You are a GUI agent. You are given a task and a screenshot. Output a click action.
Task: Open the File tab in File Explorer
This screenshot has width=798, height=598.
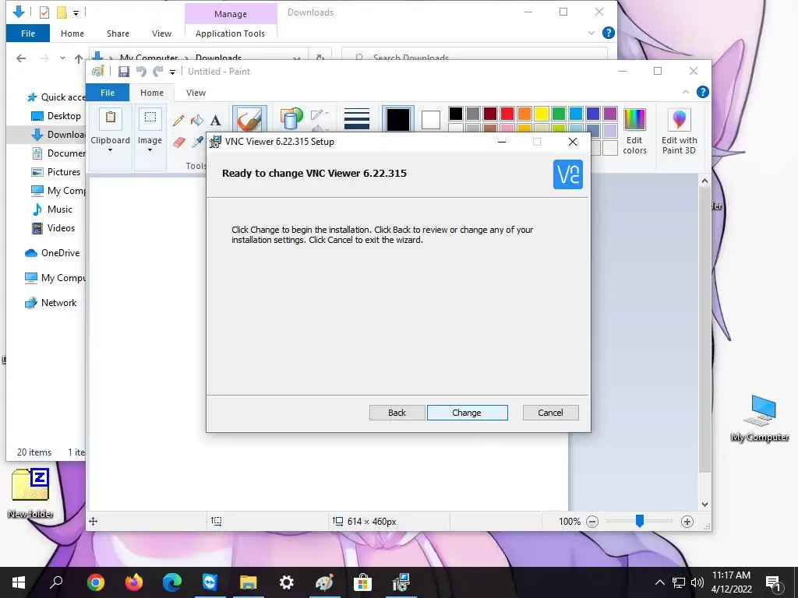point(28,33)
